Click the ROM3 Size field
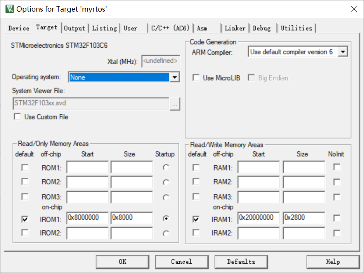Image resolution: width=364 pixels, height=273 pixels. pyautogui.click(x=132, y=197)
